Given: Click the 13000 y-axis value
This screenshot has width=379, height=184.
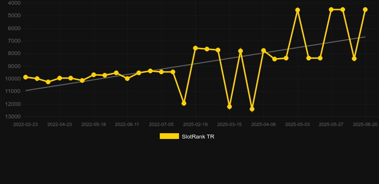Looking at the screenshot, I should pos(13,116).
